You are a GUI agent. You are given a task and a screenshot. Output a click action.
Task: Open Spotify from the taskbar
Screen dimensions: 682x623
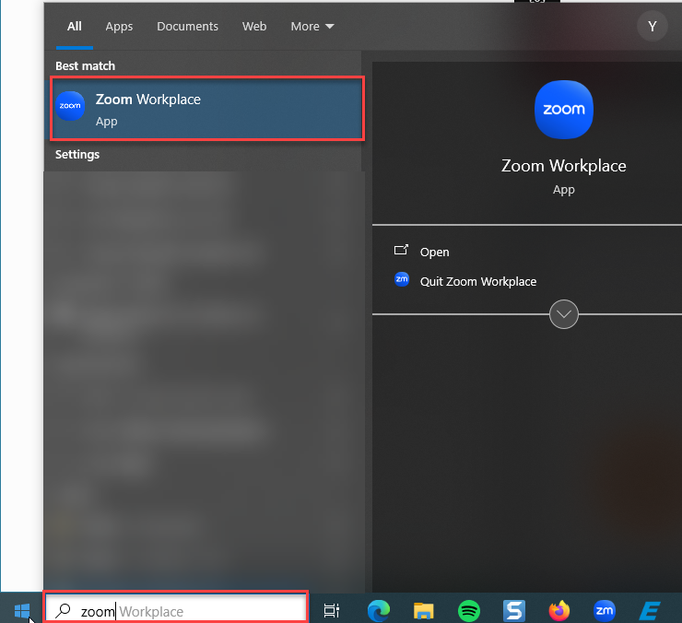click(x=468, y=610)
